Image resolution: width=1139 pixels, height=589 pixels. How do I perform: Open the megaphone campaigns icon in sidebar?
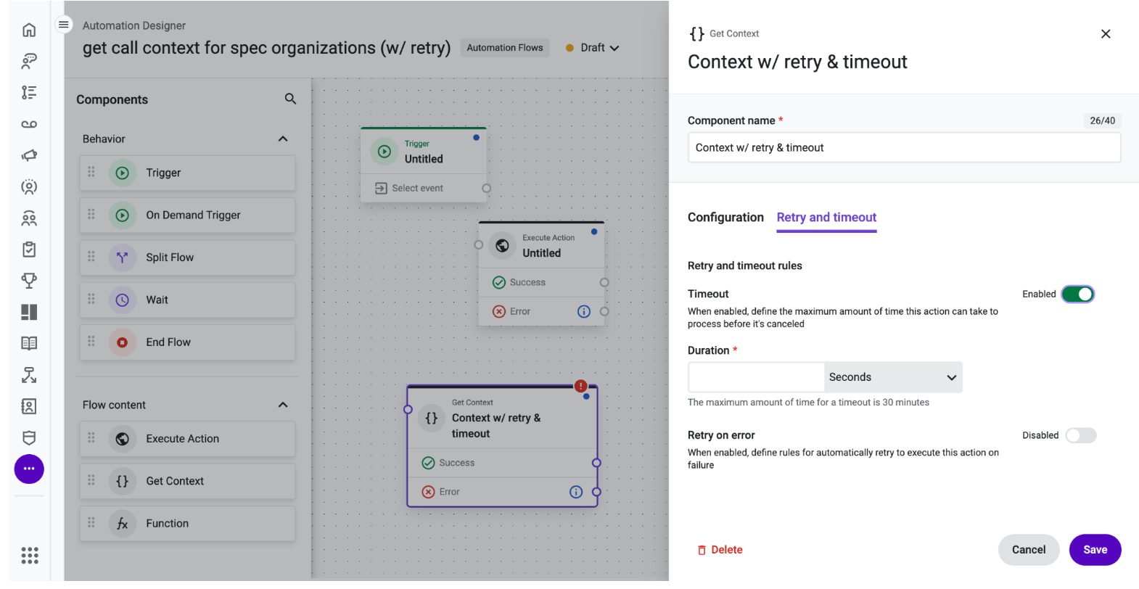tap(29, 155)
